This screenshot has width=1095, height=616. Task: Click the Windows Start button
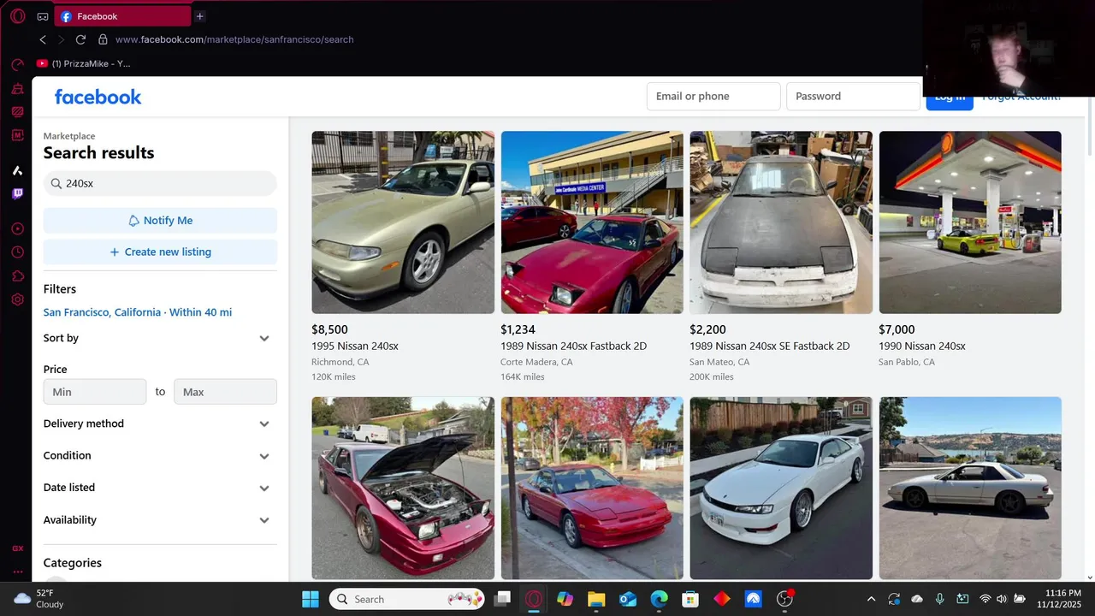[310, 599]
